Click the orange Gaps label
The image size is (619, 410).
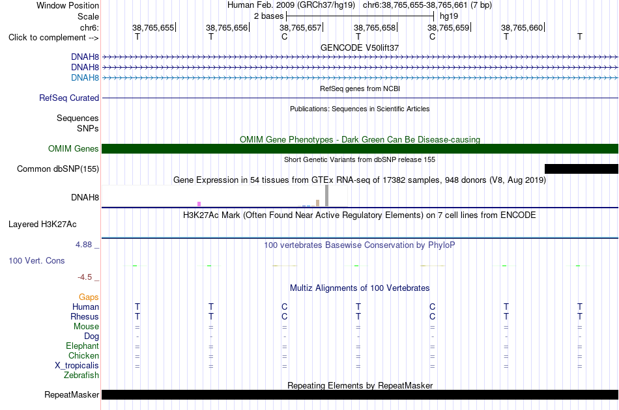(x=89, y=297)
